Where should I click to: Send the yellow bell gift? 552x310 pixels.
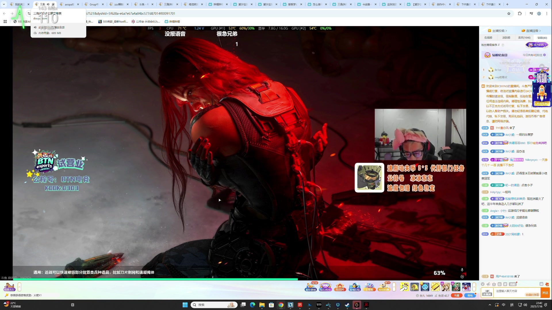tap(415, 287)
